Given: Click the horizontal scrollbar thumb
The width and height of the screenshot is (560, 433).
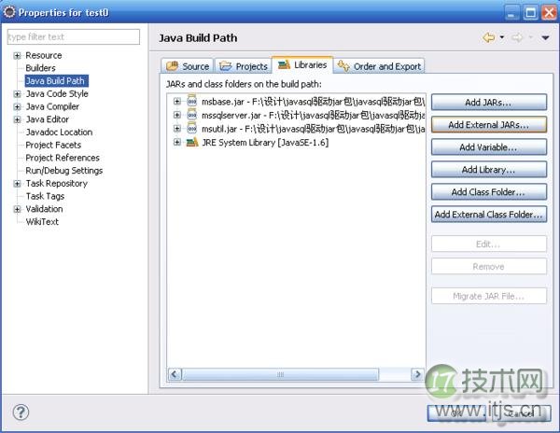Looking at the screenshot, I should (x=280, y=374).
